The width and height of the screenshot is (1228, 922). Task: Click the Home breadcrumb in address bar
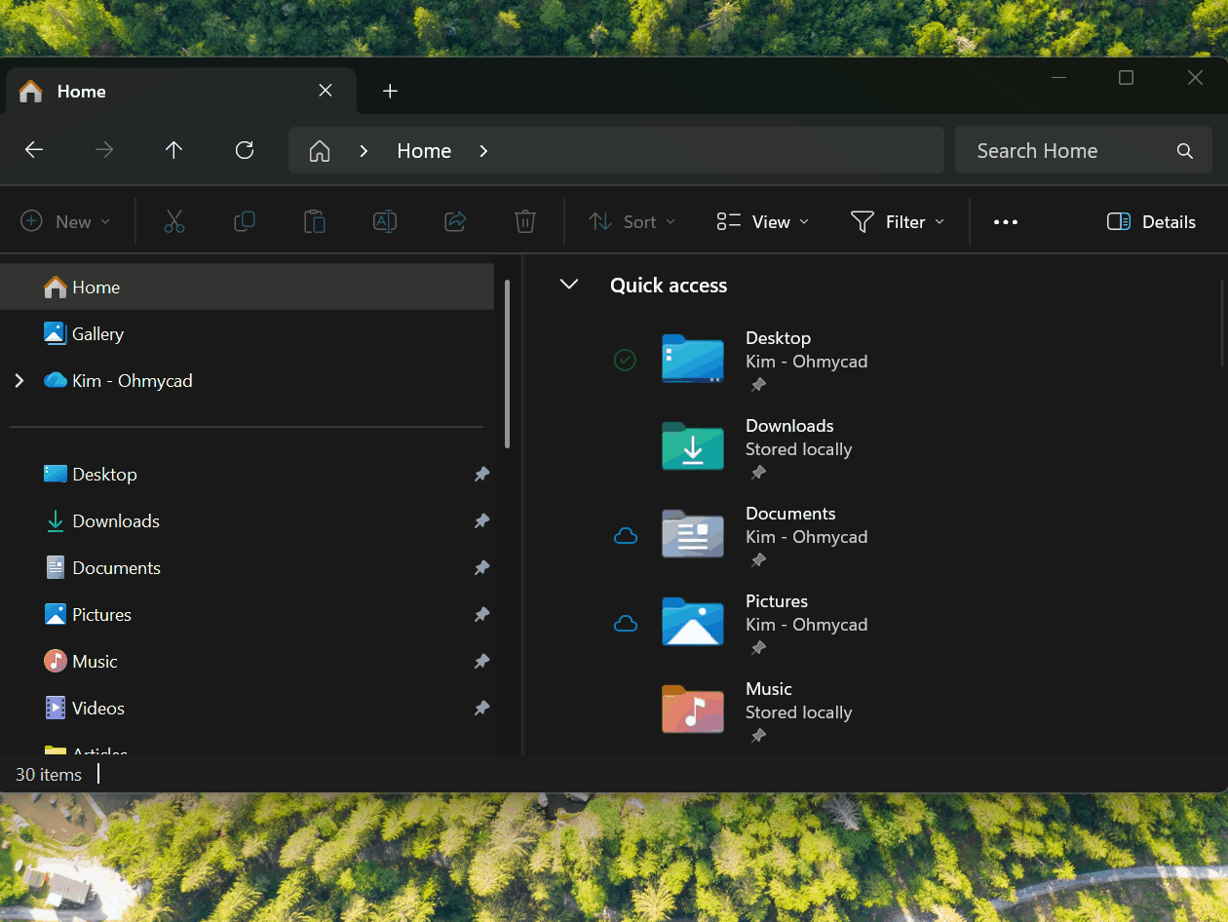pos(424,151)
